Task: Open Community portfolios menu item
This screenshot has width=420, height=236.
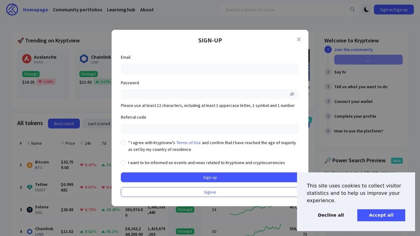Action: pos(77,9)
